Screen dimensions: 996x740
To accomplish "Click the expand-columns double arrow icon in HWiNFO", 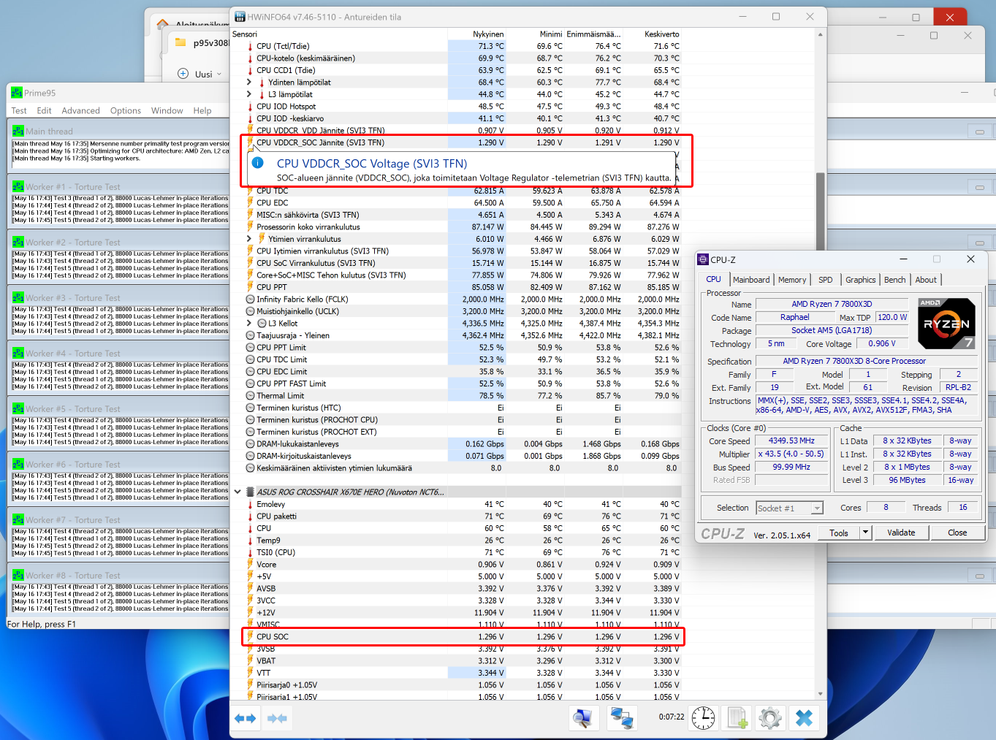I will tap(246, 718).
